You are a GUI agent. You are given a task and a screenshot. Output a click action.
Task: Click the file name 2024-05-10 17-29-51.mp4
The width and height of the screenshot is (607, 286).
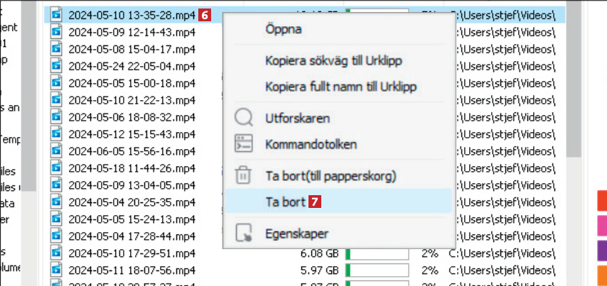(x=131, y=253)
